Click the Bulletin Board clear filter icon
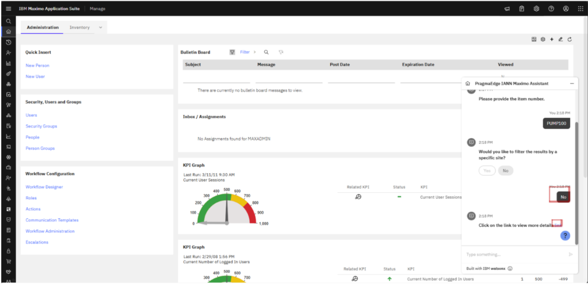The width and height of the screenshot is (588, 284). [281, 52]
